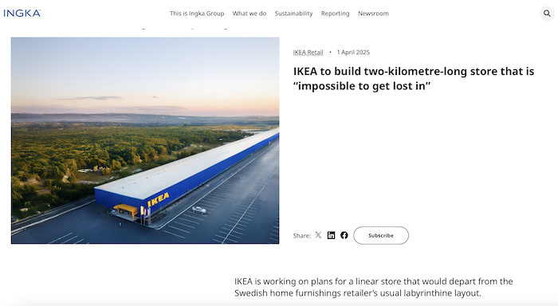Screen dimensions: 558x306
Task: Click the yellow IKEA sign on the building
Action: pyautogui.click(x=159, y=199)
